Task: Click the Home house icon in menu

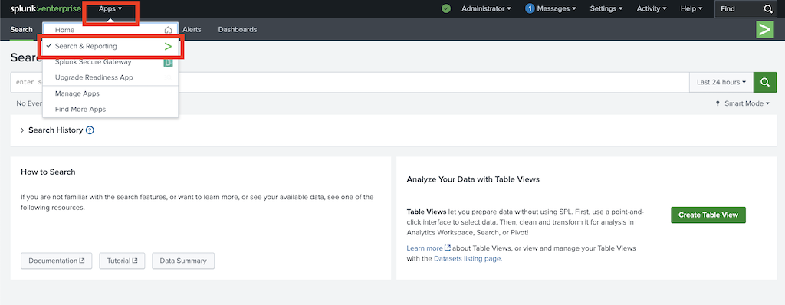Action: [168, 30]
